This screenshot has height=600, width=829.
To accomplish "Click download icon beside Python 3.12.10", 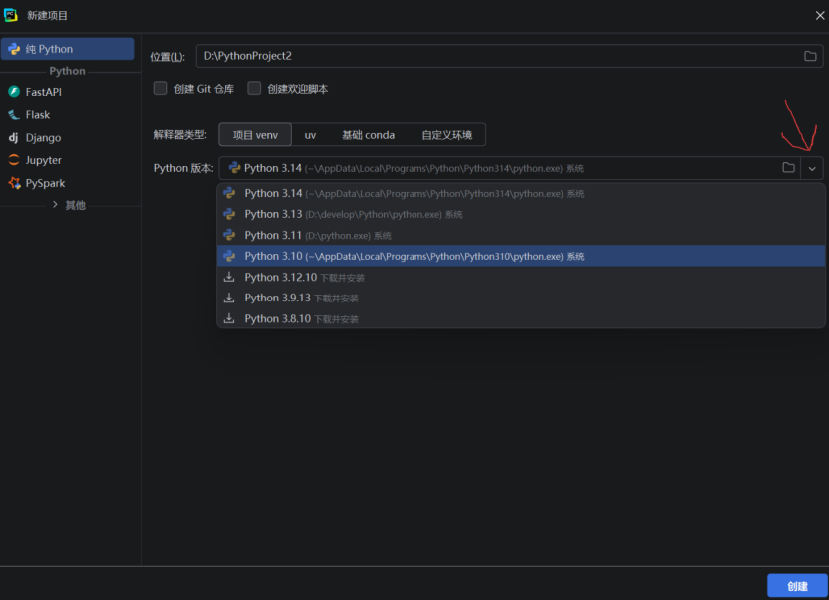I will coord(229,277).
